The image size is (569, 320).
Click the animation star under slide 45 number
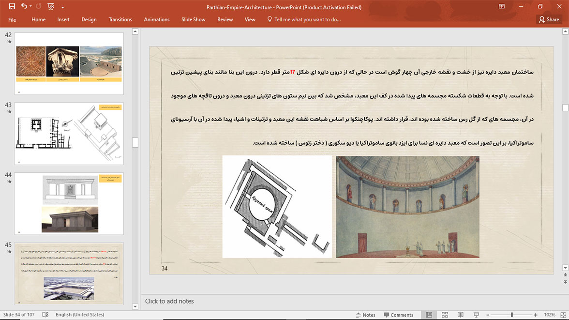(x=10, y=251)
